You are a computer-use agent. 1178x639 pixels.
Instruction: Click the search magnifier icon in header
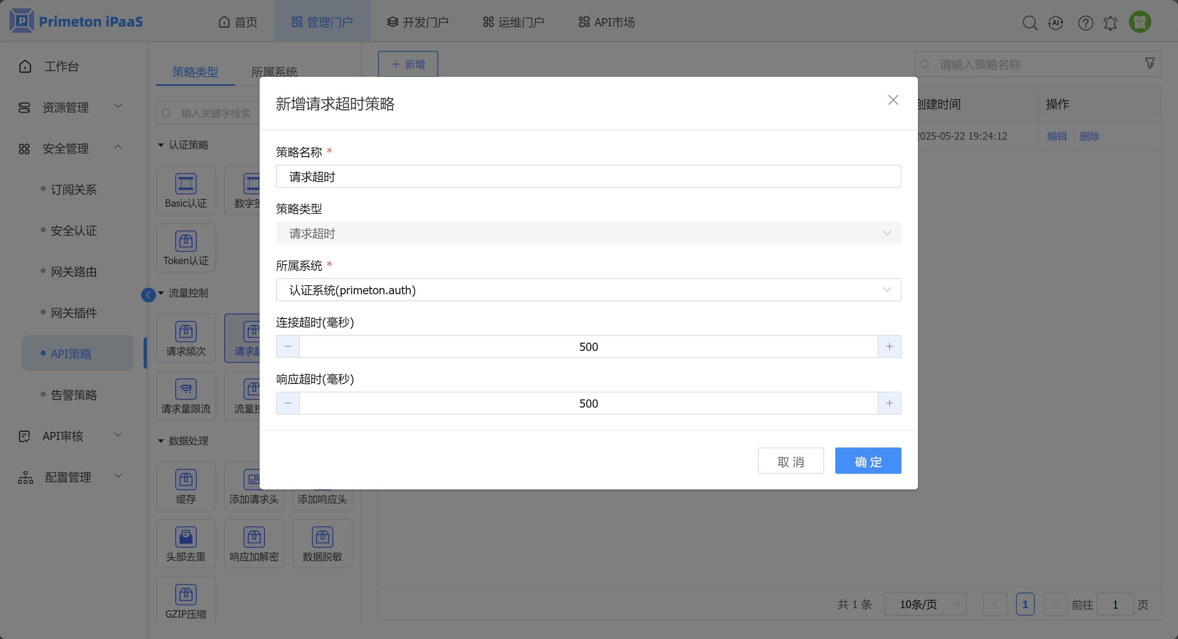point(1029,22)
